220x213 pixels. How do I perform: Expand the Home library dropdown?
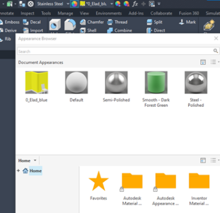[35, 160]
